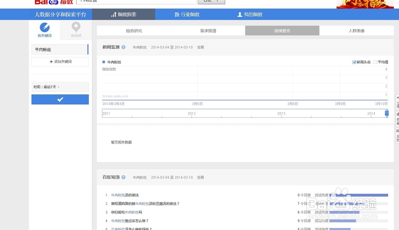This screenshot has width=399, height=230.
Task: Click the help icon beside 新闻监测
Action: [x=124, y=47]
